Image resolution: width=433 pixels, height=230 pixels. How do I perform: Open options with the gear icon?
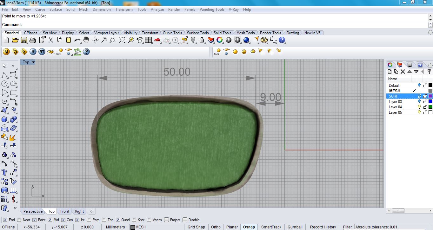click(x=264, y=40)
